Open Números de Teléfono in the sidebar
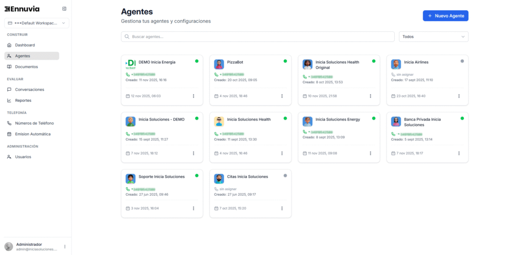 [34, 123]
